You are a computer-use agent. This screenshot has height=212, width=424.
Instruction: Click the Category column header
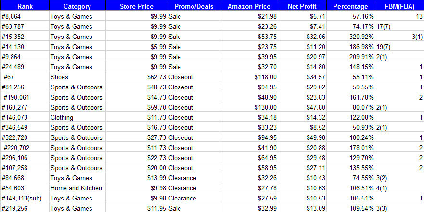[x=77, y=7]
